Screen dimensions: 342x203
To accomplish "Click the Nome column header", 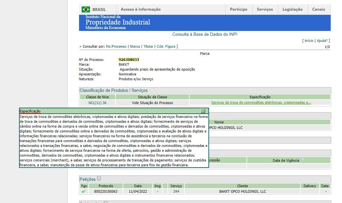I will tap(219, 122).
